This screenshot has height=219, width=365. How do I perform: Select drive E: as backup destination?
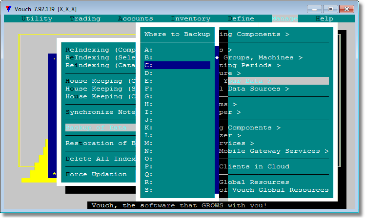(177, 81)
